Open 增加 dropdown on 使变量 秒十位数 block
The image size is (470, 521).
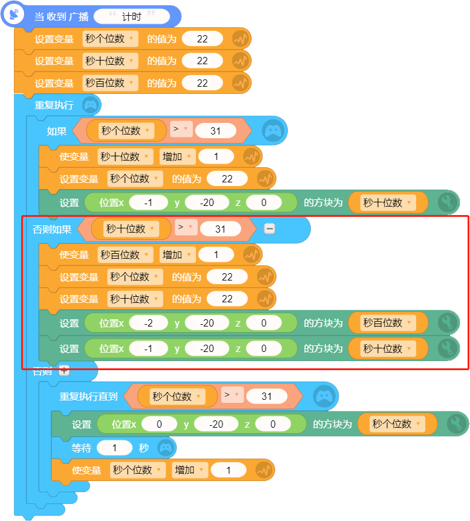tap(177, 157)
